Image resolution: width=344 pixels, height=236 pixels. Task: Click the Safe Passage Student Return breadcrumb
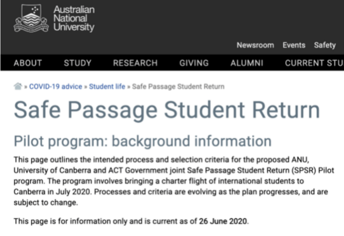[178, 87]
